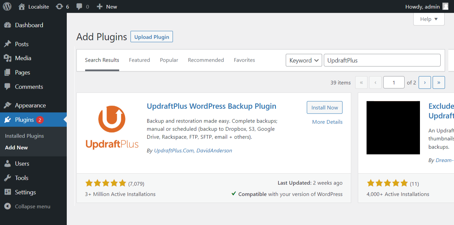Switch to the Popular tab
The width and height of the screenshot is (454, 225).
pos(169,60)
